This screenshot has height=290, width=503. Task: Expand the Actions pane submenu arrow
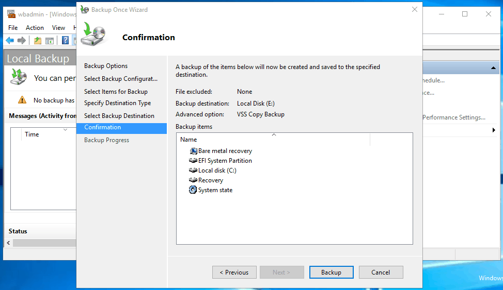click(x=494, y=130)
